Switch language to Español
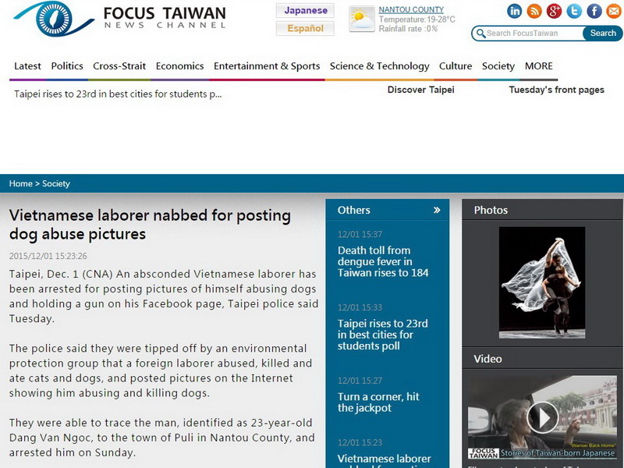Viewport: 624px width, 468px height. tap(305, 29)
